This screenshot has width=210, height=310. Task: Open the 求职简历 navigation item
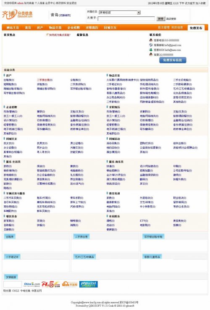click(92, 27)
